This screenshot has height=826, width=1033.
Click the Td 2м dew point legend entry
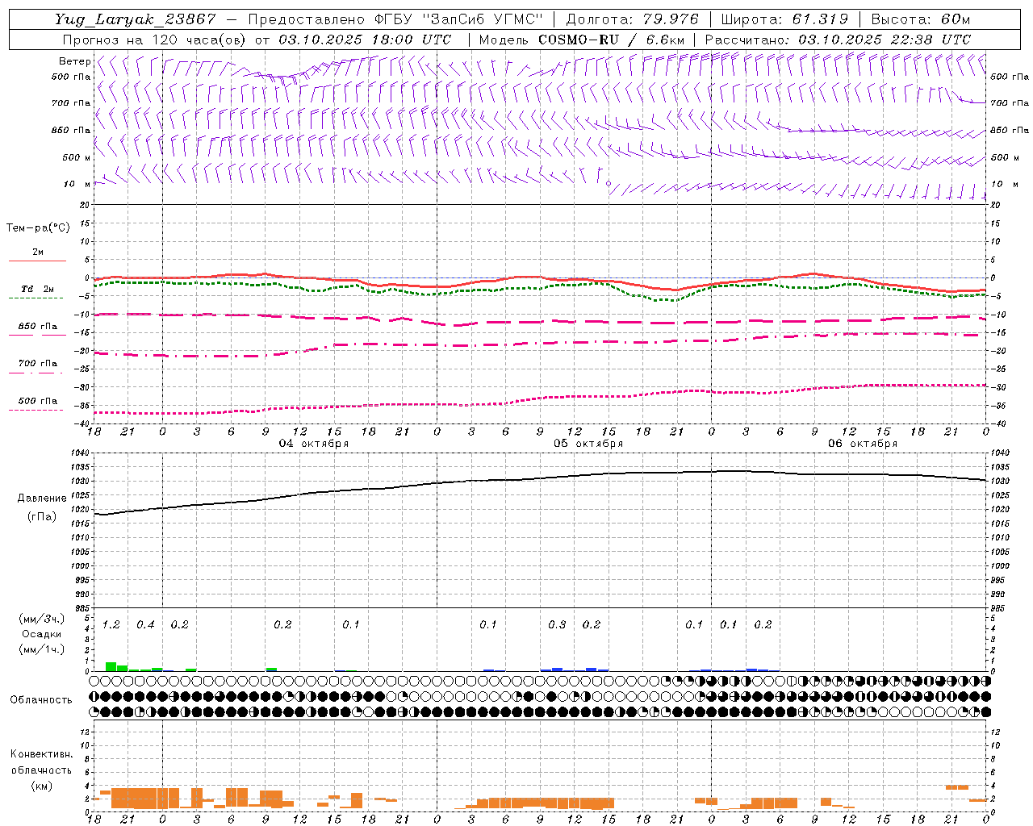[x=37, y=289]
